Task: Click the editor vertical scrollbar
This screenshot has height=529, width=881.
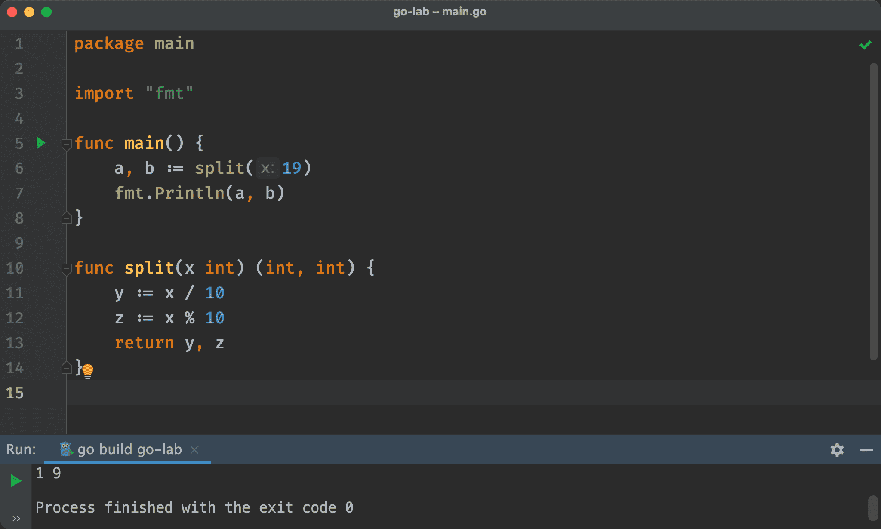Action: 873,212
